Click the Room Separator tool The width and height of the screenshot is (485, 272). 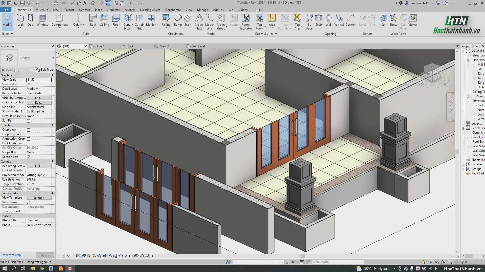tap(245, 22)
